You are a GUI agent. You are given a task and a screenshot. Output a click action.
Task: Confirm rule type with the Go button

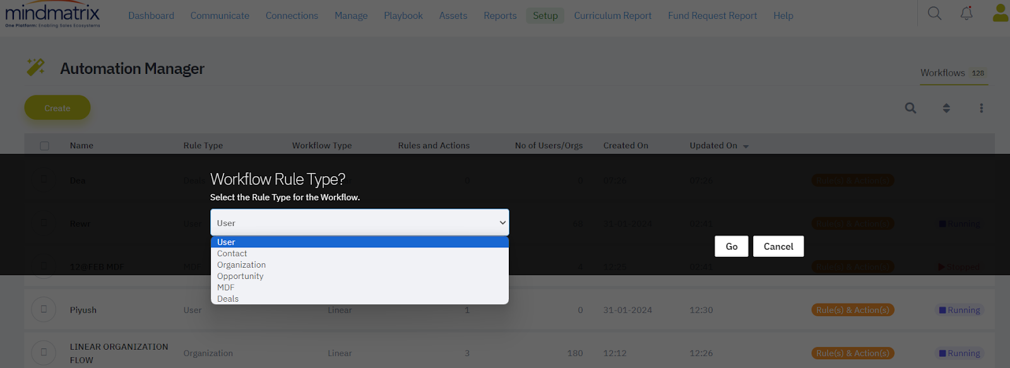click(732, 246)
